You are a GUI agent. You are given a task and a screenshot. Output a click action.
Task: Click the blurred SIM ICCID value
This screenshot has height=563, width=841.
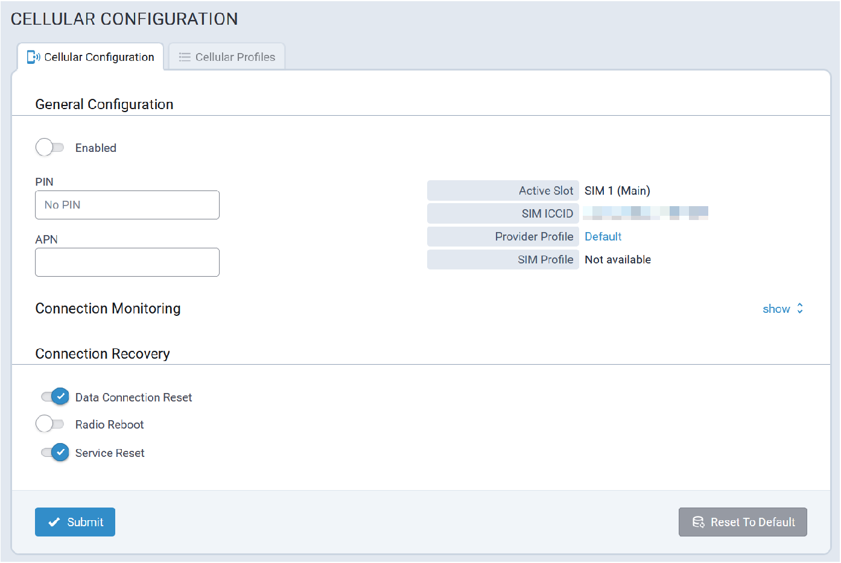pos(646,213)
